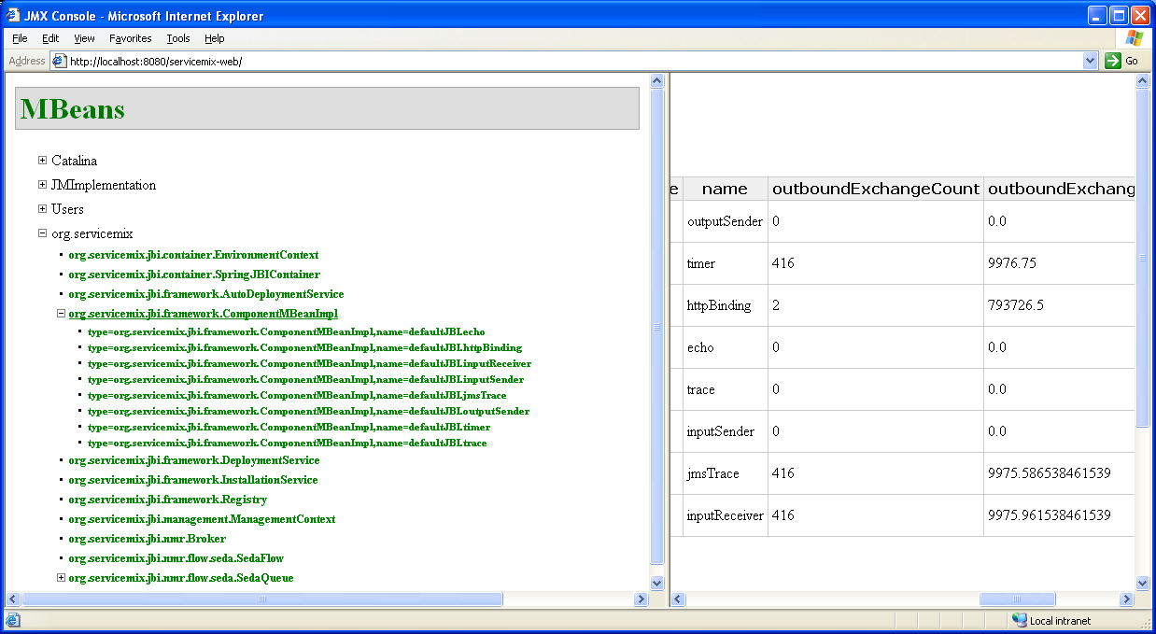Sort by outboundExchangeCount column header
The image size is (1156, 634).
[x=875, y=189]
